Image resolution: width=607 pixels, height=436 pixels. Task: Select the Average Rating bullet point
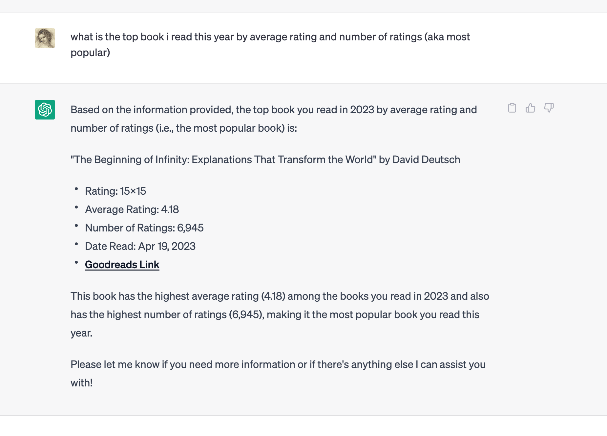point(132,209)
